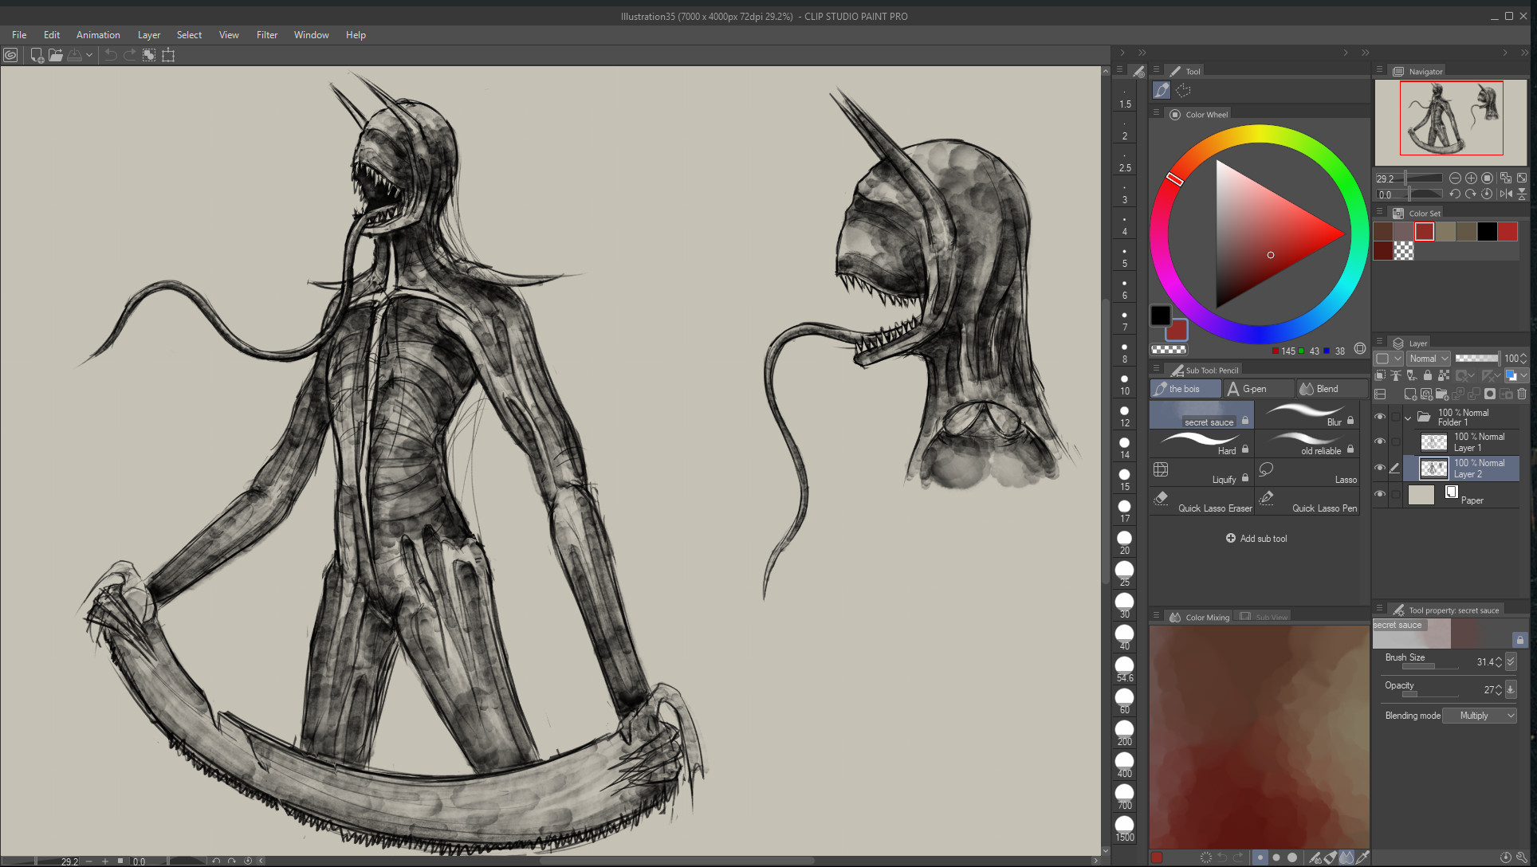Hide Layer 2 via eye icon
The image size is (1537, 867).
point(1380,468)
